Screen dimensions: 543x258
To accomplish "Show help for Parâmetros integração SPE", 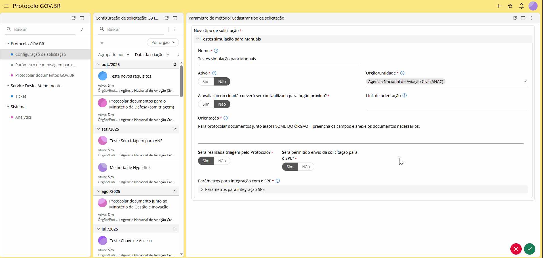I will (278, 181).
